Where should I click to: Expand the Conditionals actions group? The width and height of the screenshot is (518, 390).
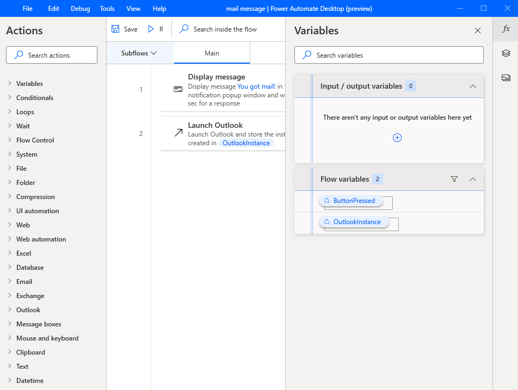[x=10, y=97]
